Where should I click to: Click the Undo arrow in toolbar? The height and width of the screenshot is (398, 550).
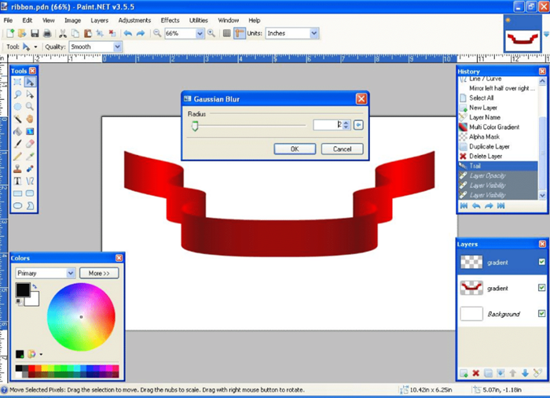tap(127, 33)
